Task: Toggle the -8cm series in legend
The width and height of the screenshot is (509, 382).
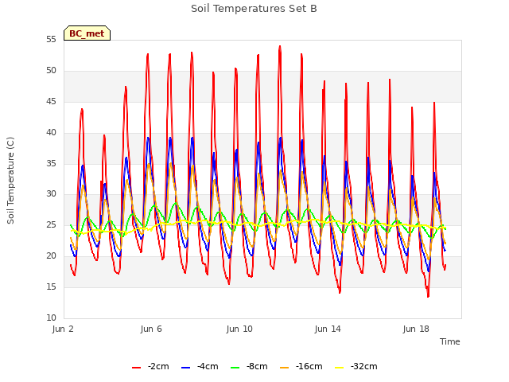Action: point(249,367)
